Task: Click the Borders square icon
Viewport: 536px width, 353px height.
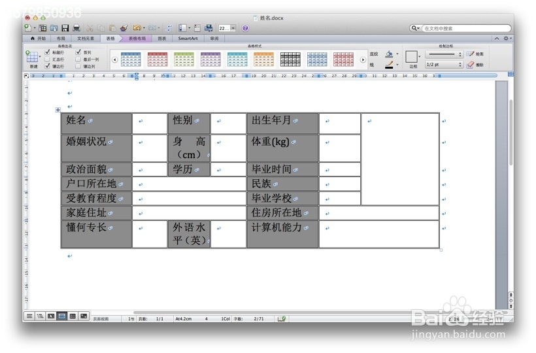Action: (411, 57)
